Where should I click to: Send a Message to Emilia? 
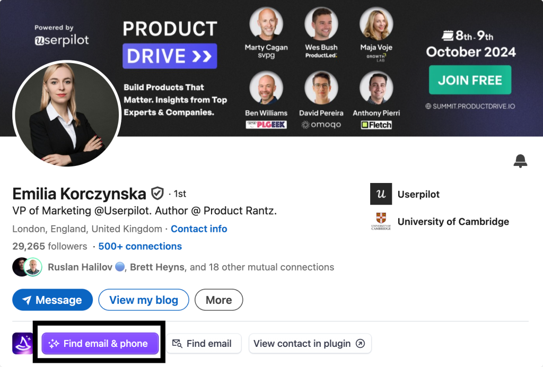pos(52,300)
